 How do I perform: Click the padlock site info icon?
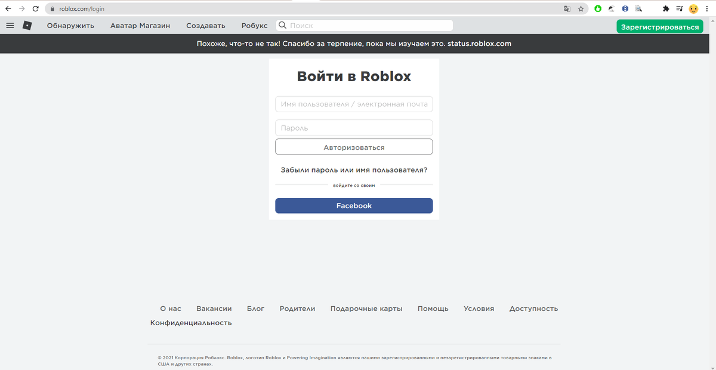(52, 9)
